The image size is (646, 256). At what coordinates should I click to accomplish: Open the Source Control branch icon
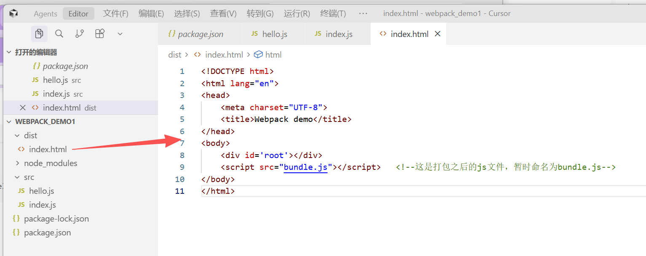[80, 34]
